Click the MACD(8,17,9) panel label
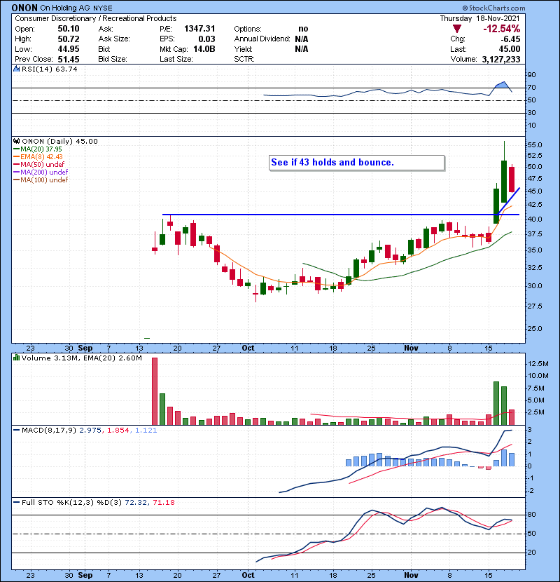Image resolution: width=560 pixels, height=582 pixels. (49, 431)
